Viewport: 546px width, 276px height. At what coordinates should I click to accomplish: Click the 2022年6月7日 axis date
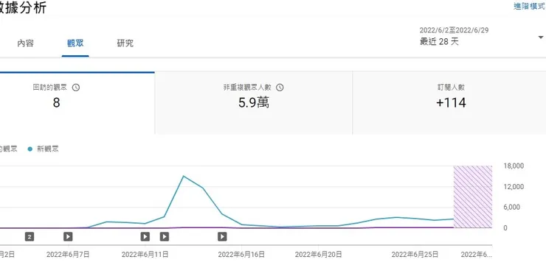coord(68,255)
